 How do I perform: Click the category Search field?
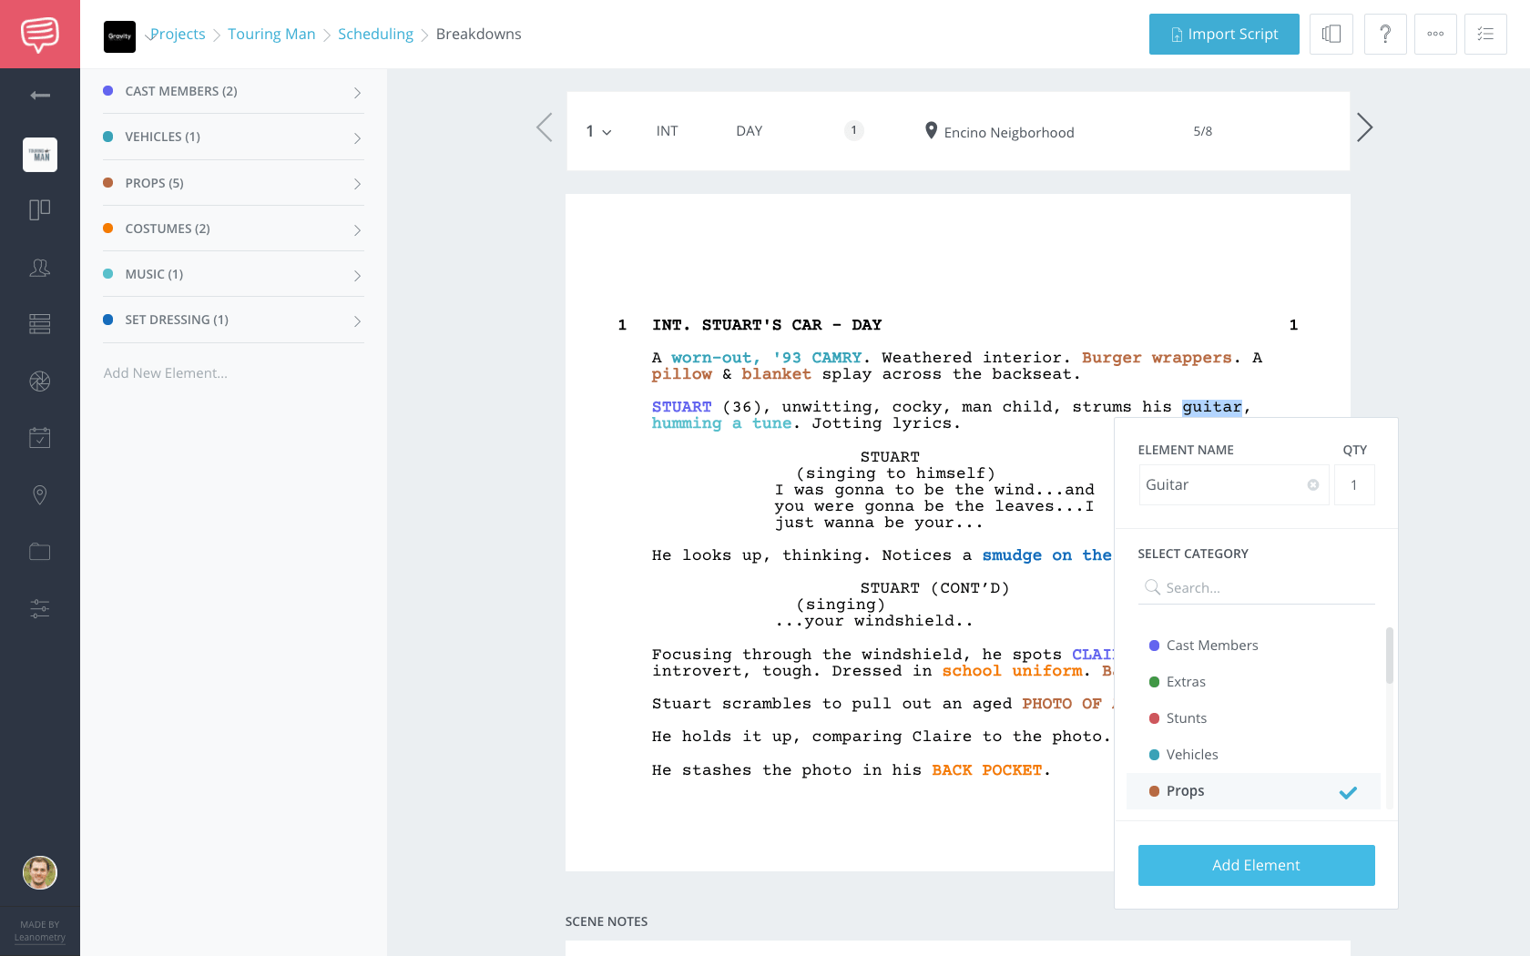[1257, 587]
